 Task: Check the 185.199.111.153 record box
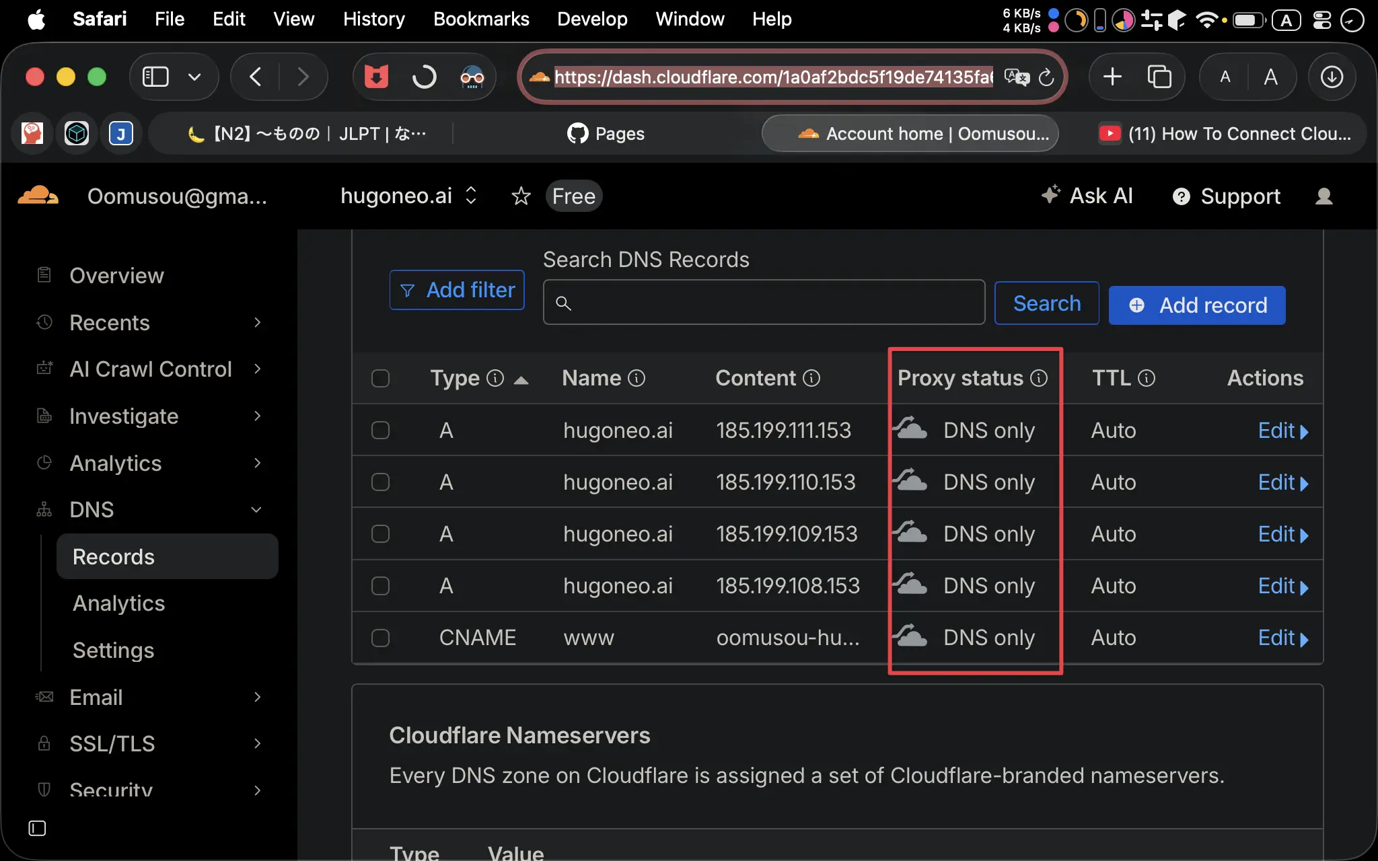(380, 430)
